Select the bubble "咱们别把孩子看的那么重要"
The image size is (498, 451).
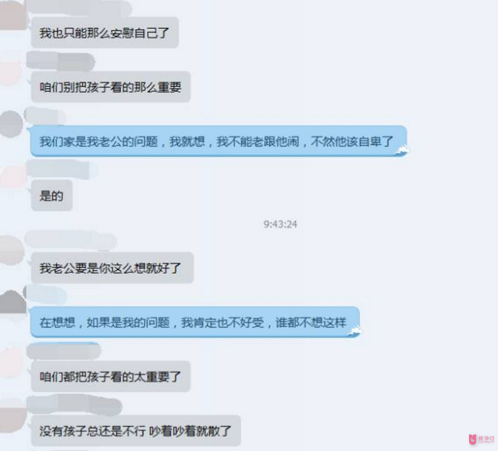point(110,87)
